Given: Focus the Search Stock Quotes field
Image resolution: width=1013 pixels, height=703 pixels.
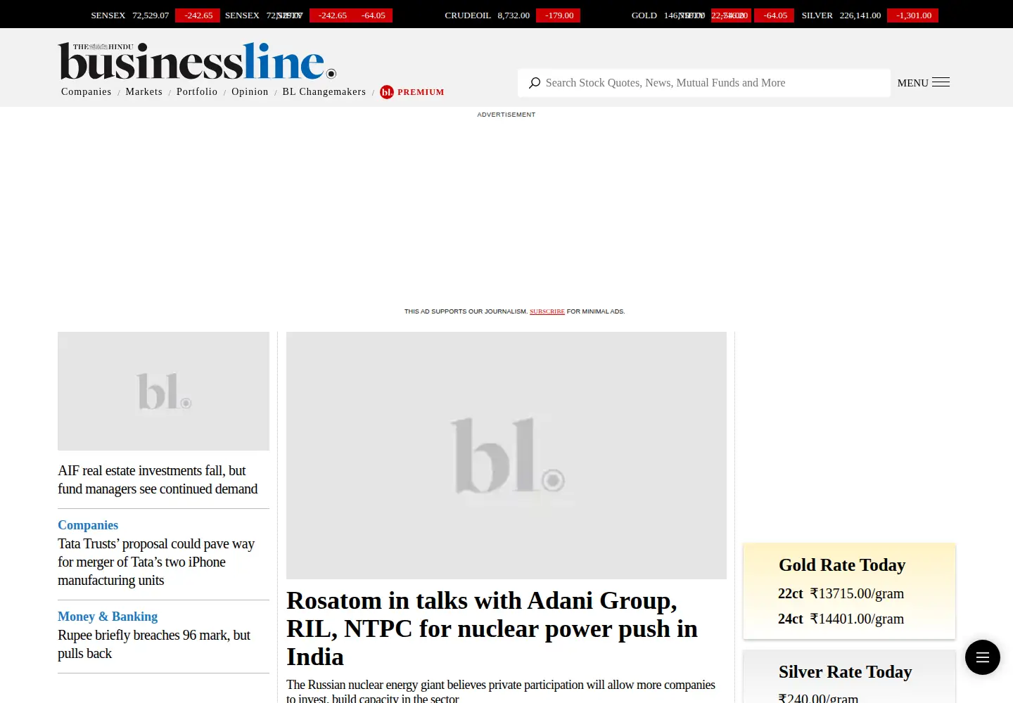Looking at the screenshot, I should click(703, 83).
